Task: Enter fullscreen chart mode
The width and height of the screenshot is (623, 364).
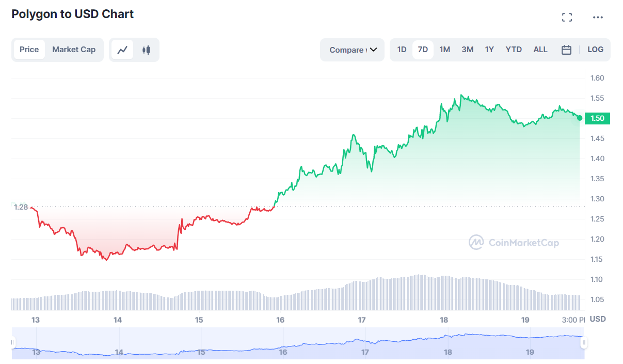Action: 567,18
